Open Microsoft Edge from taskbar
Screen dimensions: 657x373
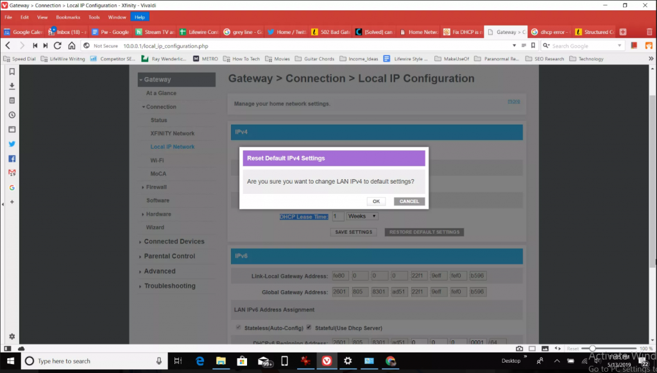point(200,361)
